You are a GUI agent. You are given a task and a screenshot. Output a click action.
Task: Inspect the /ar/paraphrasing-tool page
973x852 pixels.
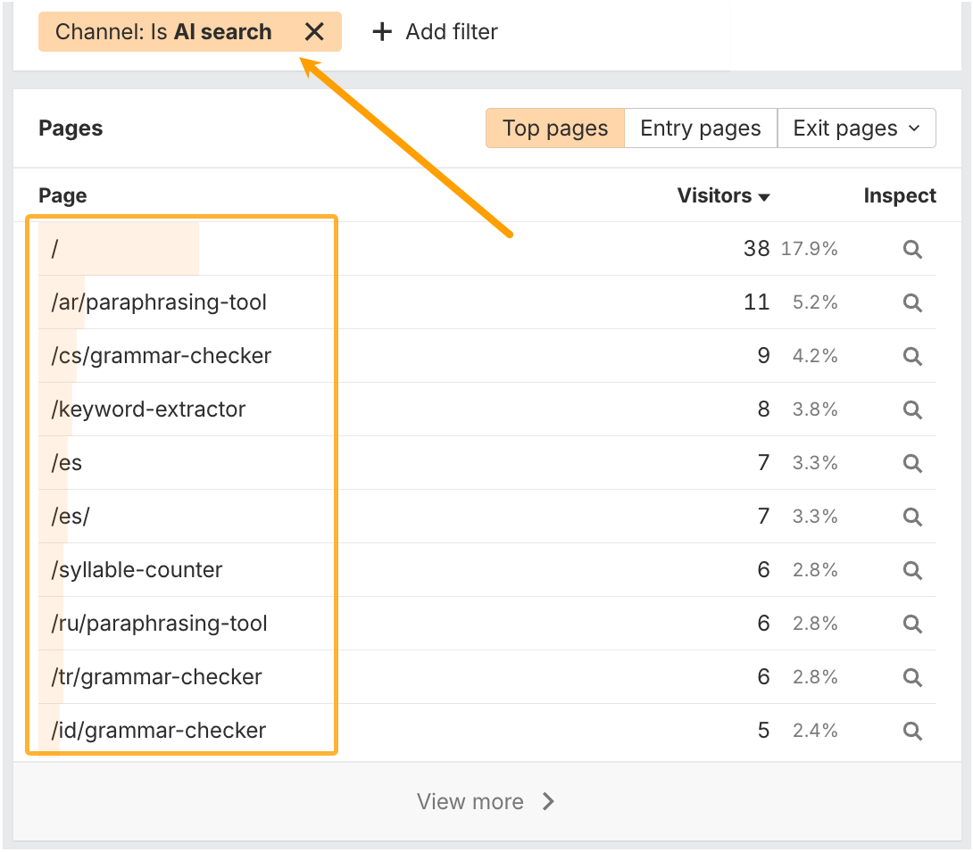click(911, 302)
